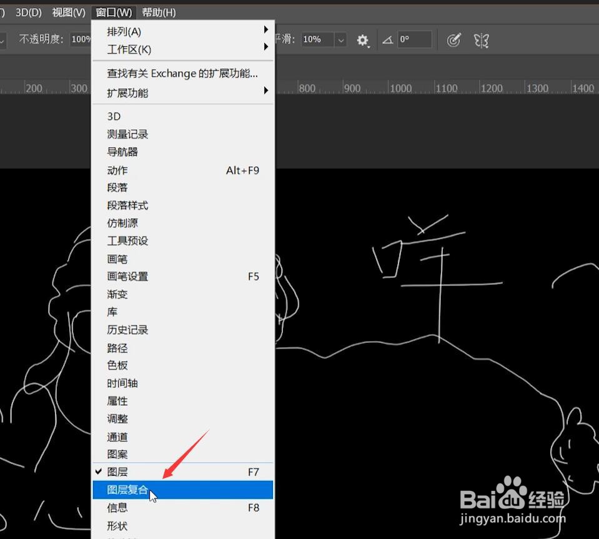Open the 帮助(H) menu
This screenshot has width=599, height=539.
159,12
